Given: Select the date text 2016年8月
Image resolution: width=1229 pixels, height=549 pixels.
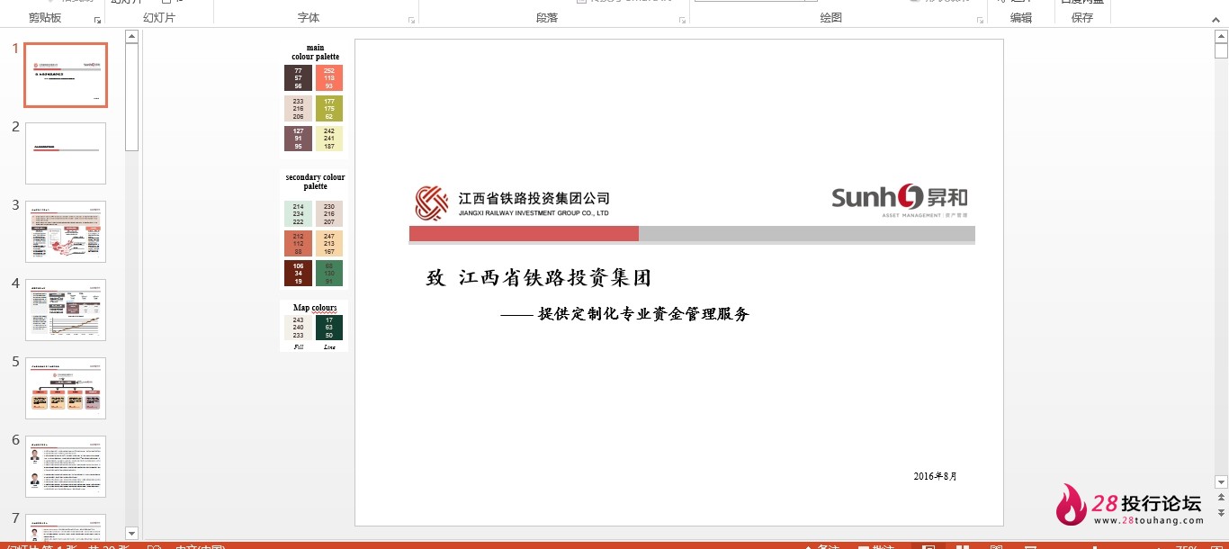Looking at the screenshot, I should 936,476.
